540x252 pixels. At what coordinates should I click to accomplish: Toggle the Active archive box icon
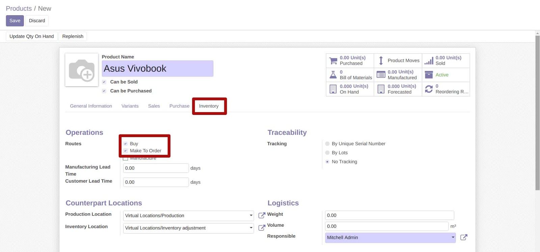point(429,75)
